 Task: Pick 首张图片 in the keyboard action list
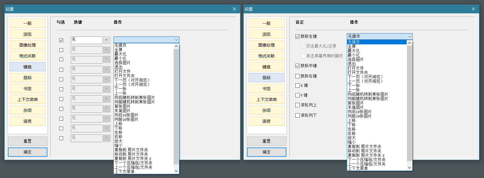pos(144,106)
